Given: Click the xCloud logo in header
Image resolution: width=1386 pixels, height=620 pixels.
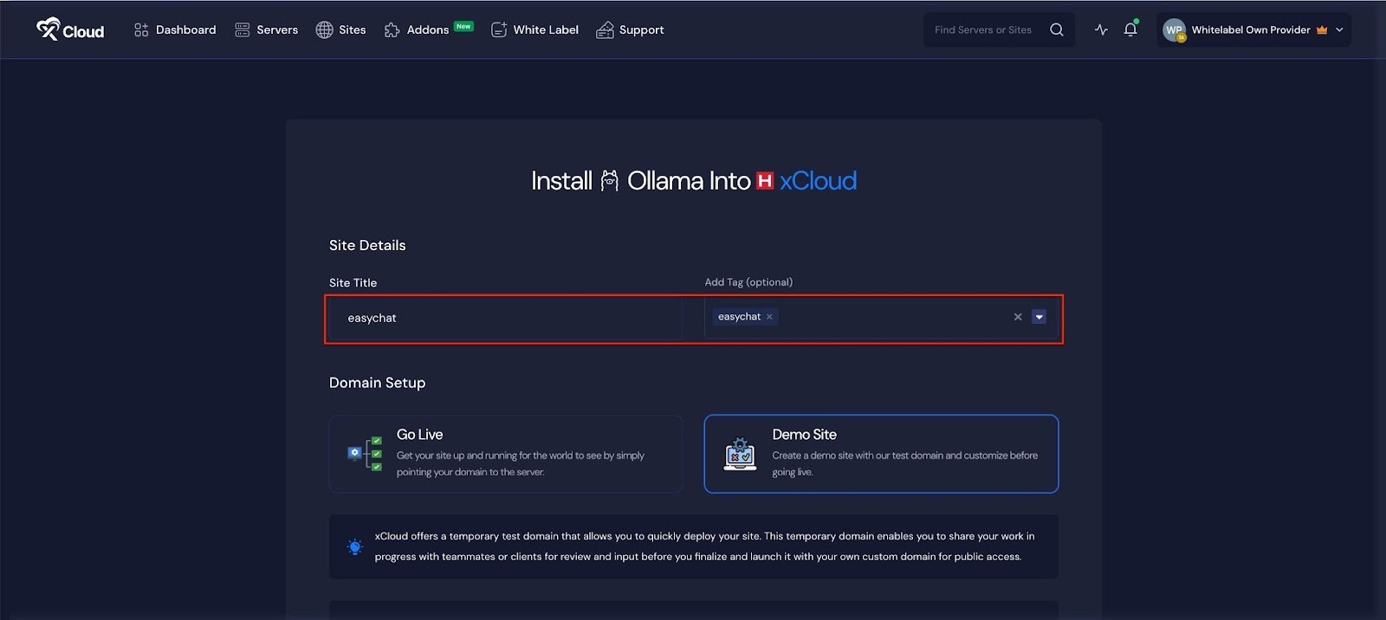Looking at the screenshot, I should 70,30.
